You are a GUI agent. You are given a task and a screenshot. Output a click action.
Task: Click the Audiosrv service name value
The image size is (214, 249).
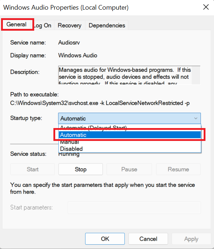69,43
